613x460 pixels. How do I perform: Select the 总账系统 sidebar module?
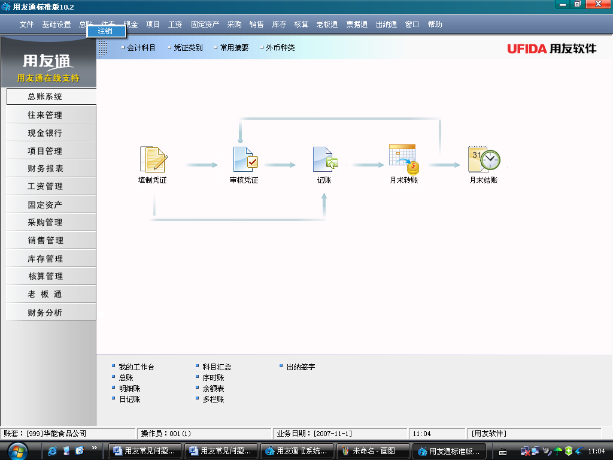click(51, 96)
